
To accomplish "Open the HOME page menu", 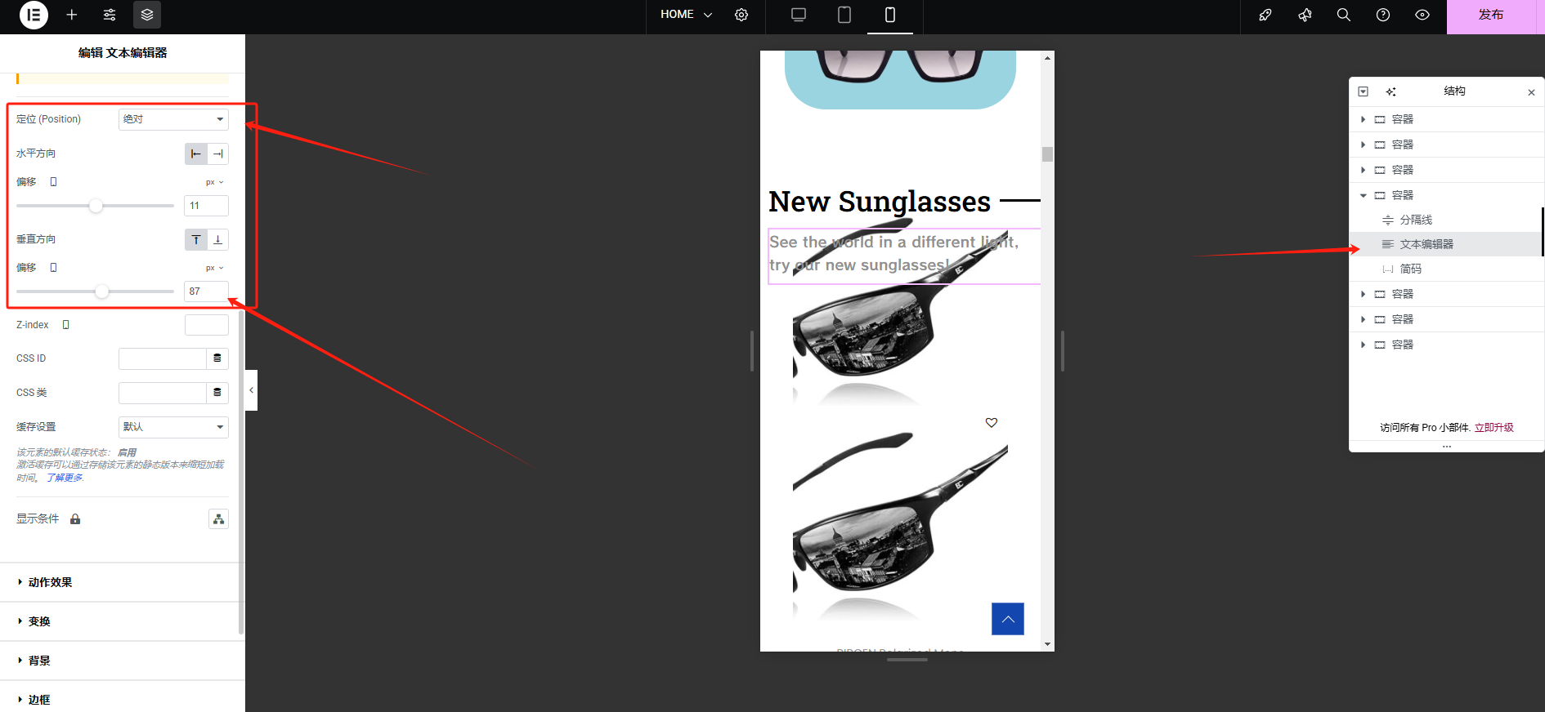I will point(686,15).
